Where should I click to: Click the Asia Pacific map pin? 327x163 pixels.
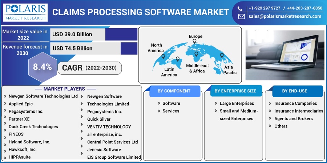tap(222, 55)
